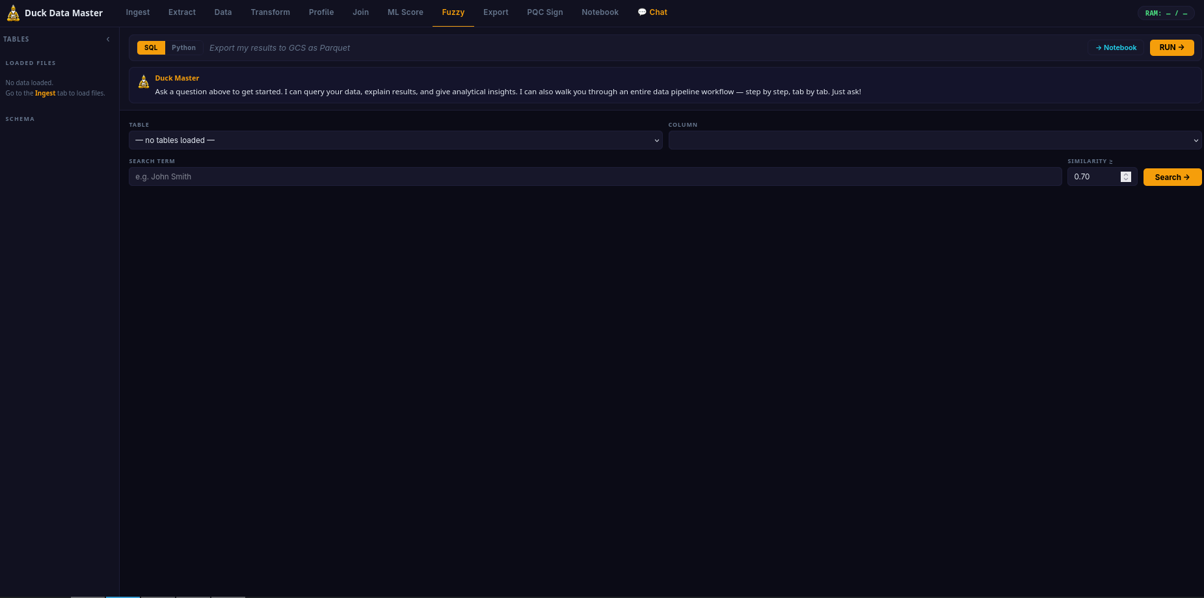Image resolution: width=1204 pixels, height=598 pixels.
Task: Go to the Transform tab
Action: [271, 12]
